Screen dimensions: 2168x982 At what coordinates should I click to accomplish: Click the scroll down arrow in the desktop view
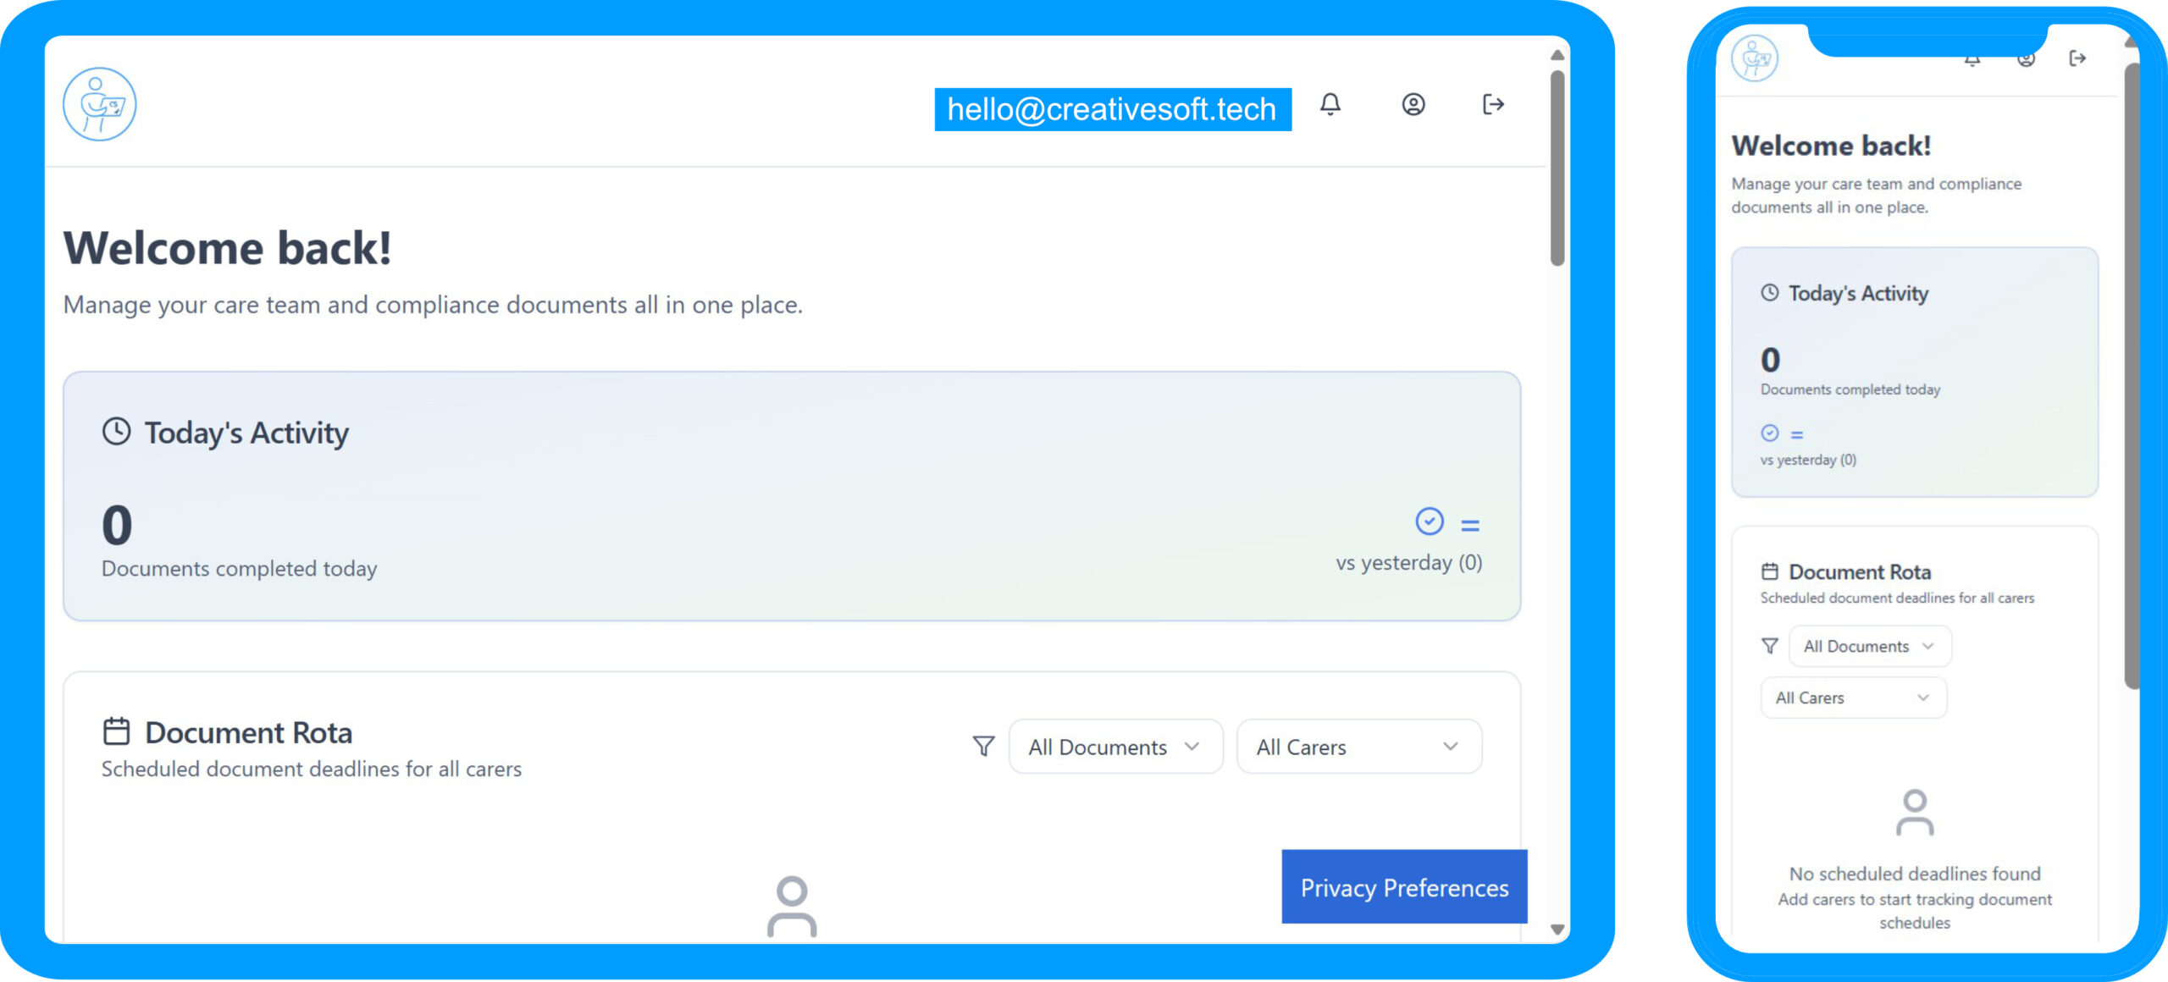pyautogui.click(x=1557, y=930)
